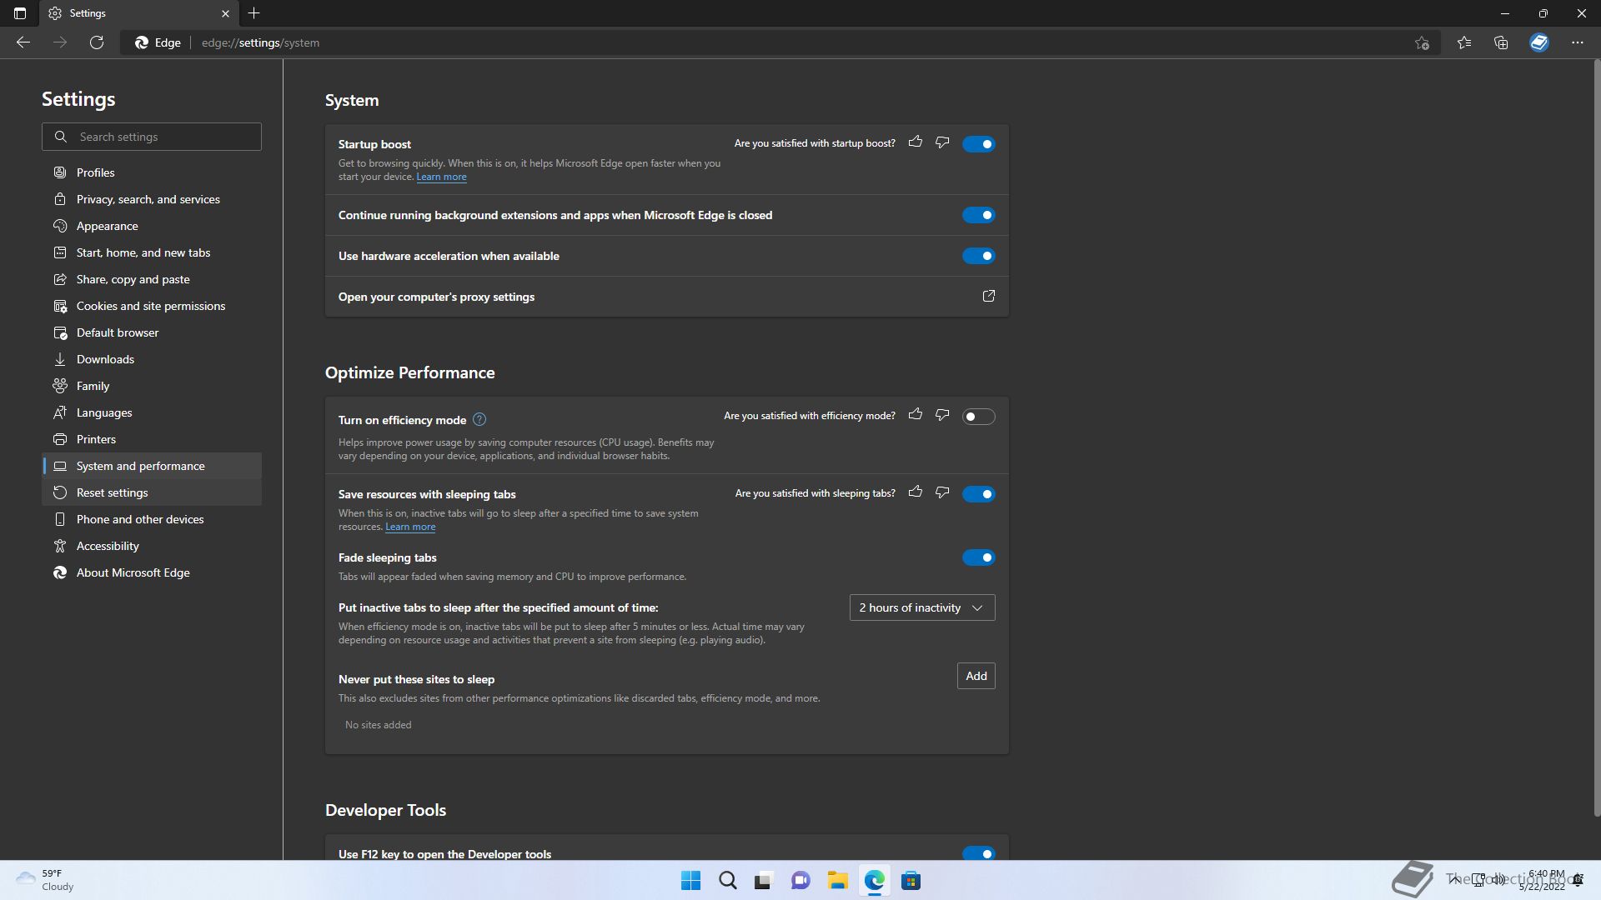Click the page vertical scrollbar
Screen dimensions: 1601x900
pyautogui.click(x=1596, y=437)
